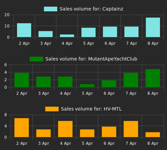Select the MutantApeYachtClub 2 Apr bar
Screen dimensions: 167x150
coord(22,80)
